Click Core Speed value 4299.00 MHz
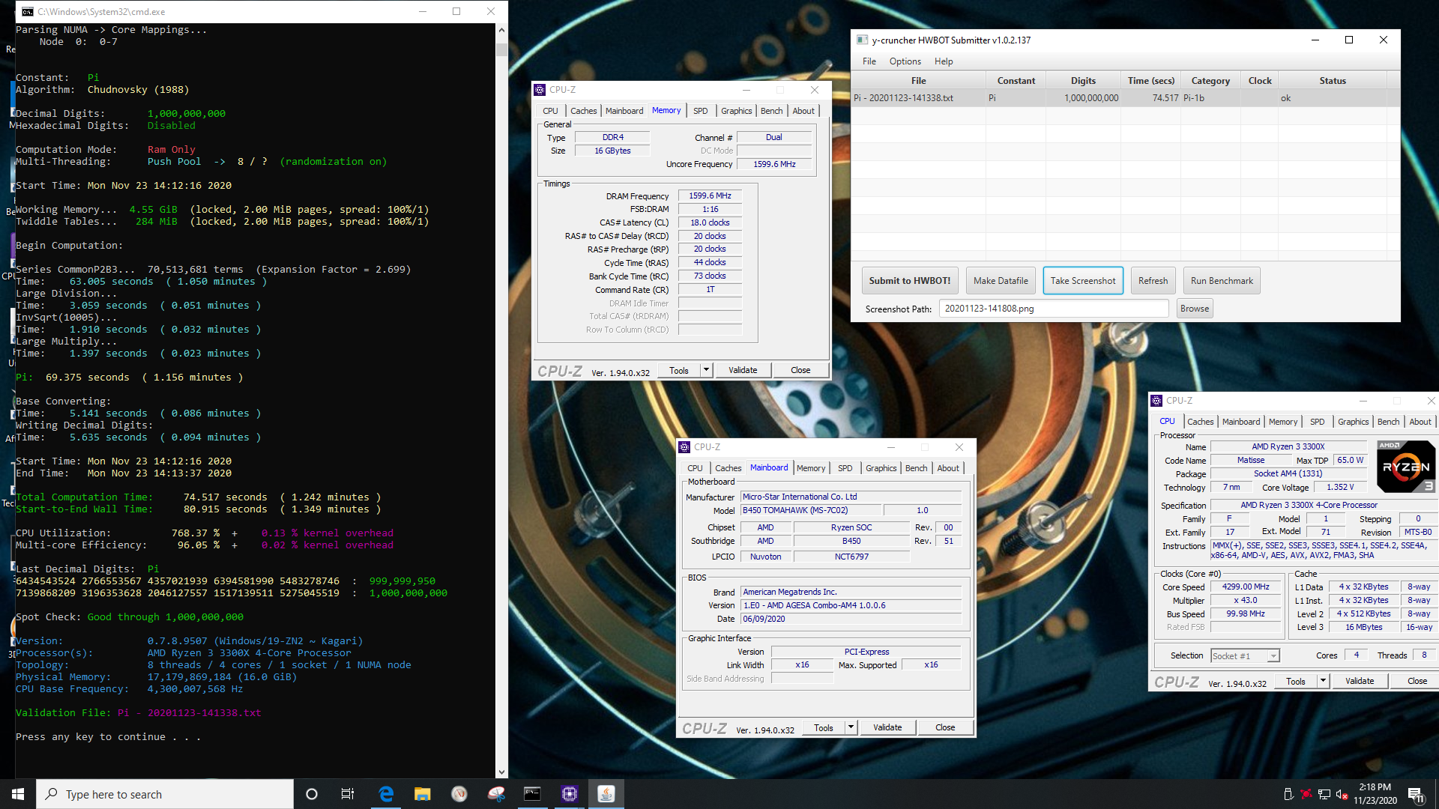Image resolution: width=1439 pixels, height=809 pixels. coord(1245,587)
